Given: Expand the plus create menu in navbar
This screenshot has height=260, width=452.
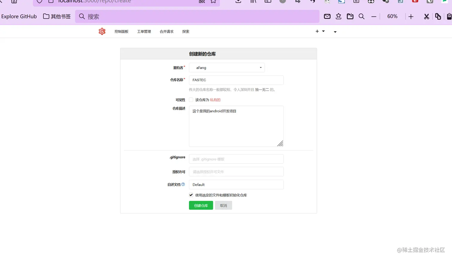Looking at the screenshot, I should click(320, 31).
